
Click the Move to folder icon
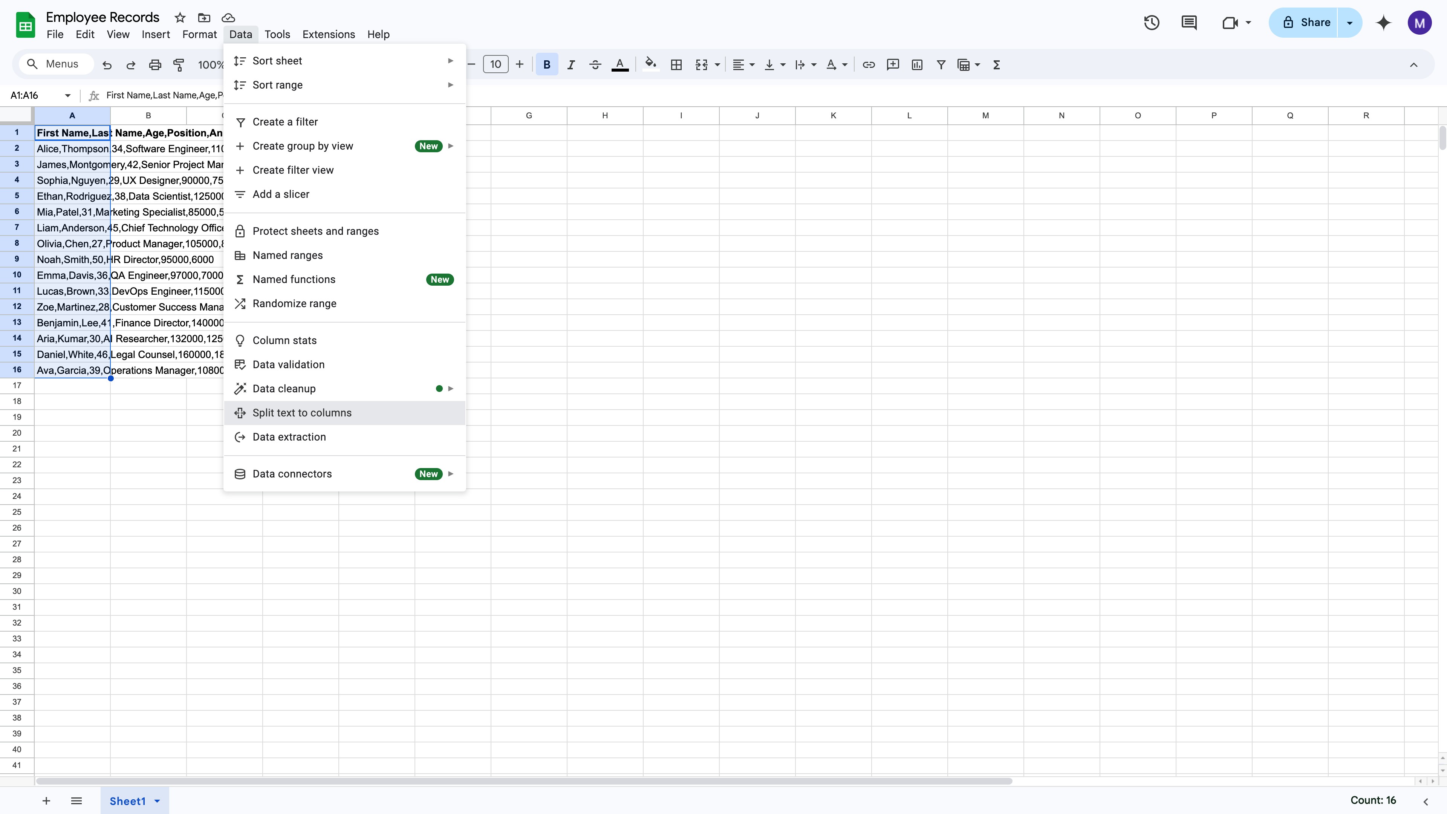204,17
